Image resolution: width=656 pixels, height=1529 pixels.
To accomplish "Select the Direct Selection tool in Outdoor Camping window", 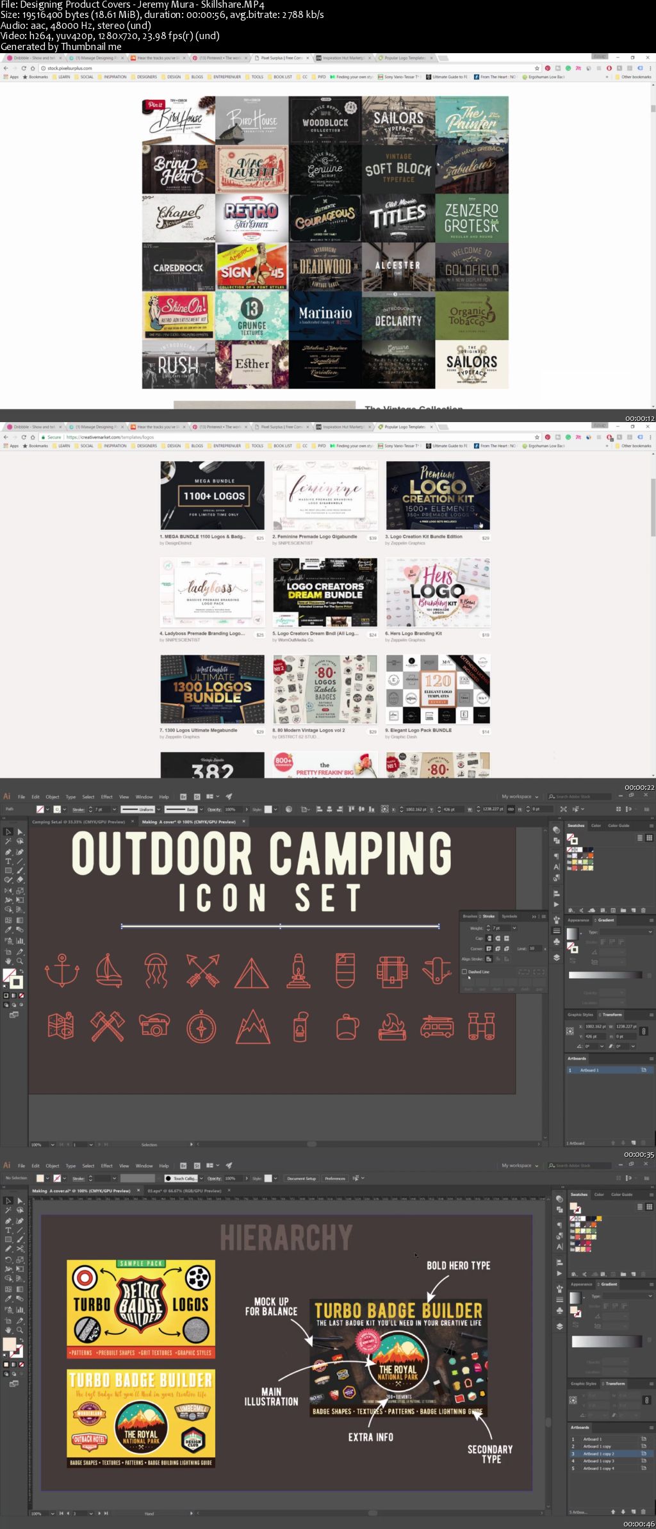I will tap(20, 831).
